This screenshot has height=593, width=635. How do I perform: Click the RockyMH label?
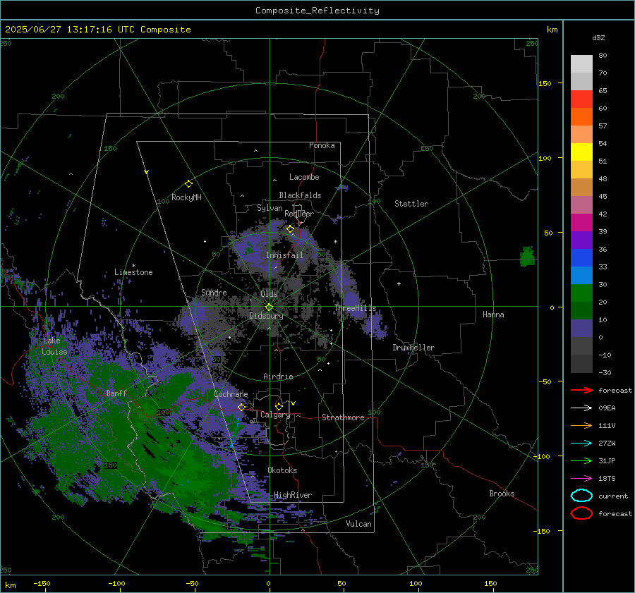[186, 197]
